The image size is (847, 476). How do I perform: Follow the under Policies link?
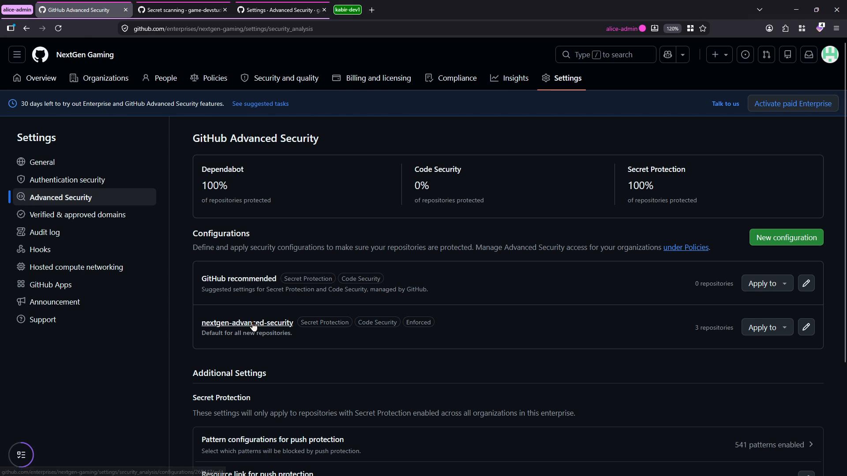(x=686, y=247)
